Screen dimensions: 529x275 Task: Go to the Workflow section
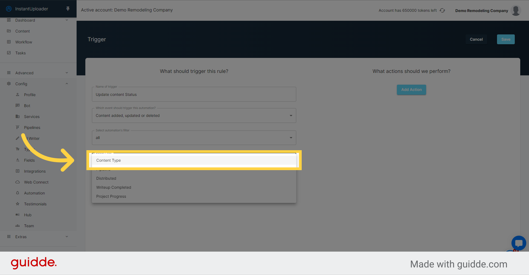24,42
